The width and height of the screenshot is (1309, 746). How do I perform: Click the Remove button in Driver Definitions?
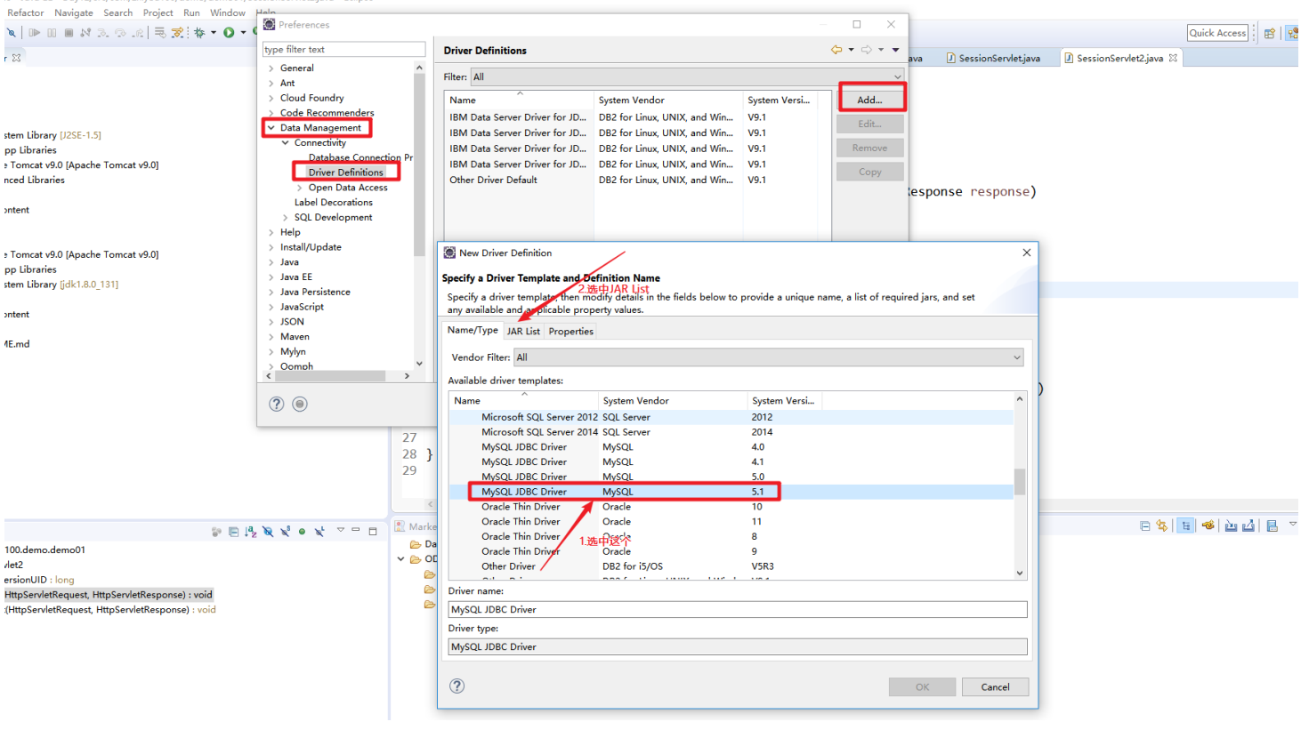pos(869,148)
